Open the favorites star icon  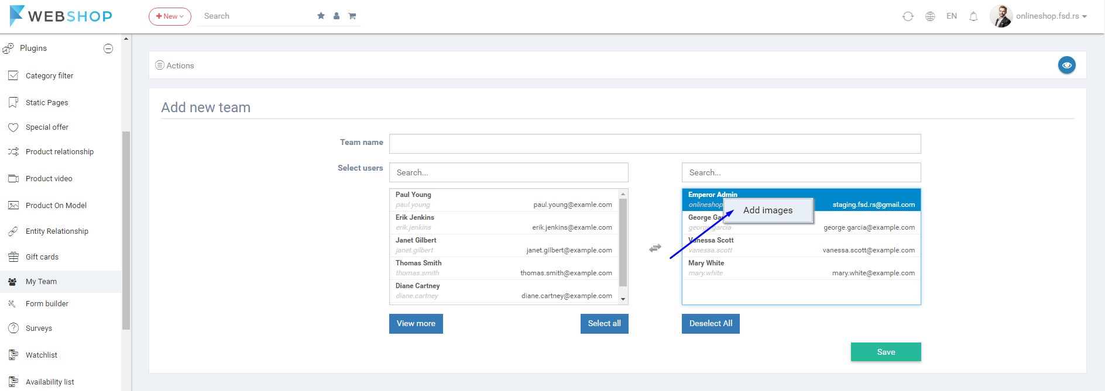[321, 16]
